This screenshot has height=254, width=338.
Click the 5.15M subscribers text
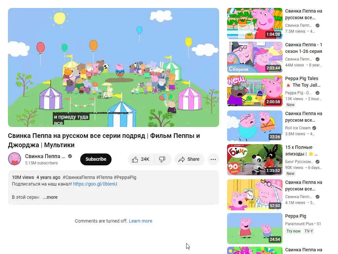click(x=41, y=163)
